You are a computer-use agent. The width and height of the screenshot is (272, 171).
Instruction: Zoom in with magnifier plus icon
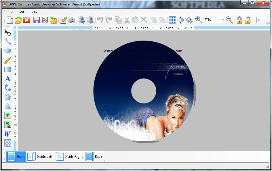click(x=199, y=20)
